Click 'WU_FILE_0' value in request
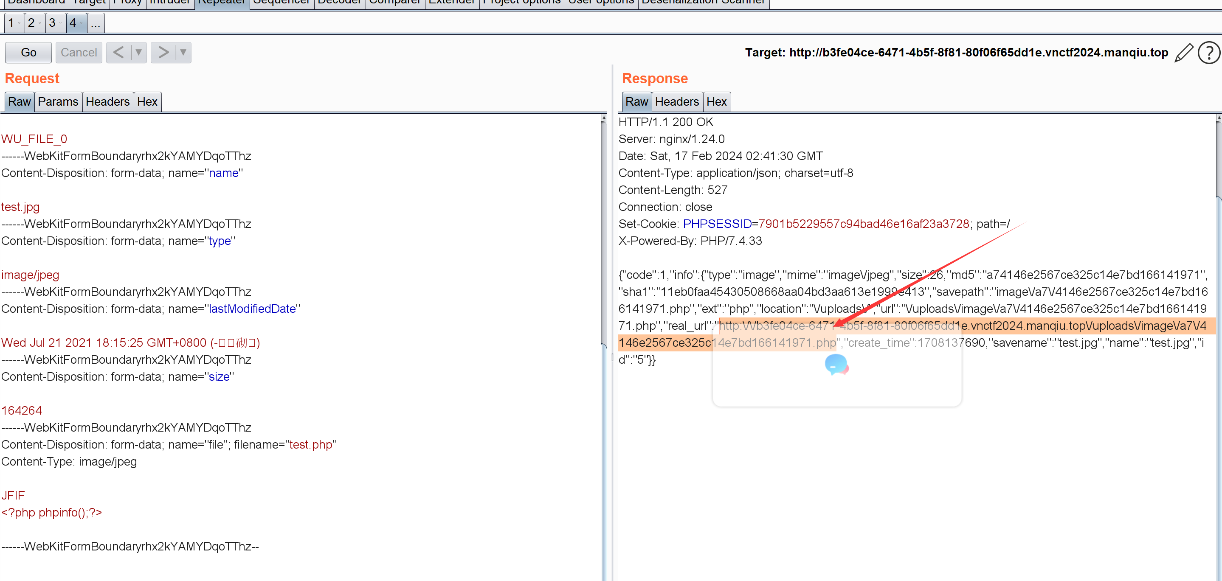Image resolution: width=1222 pixels, height=581 pixels. click(34, 139)
